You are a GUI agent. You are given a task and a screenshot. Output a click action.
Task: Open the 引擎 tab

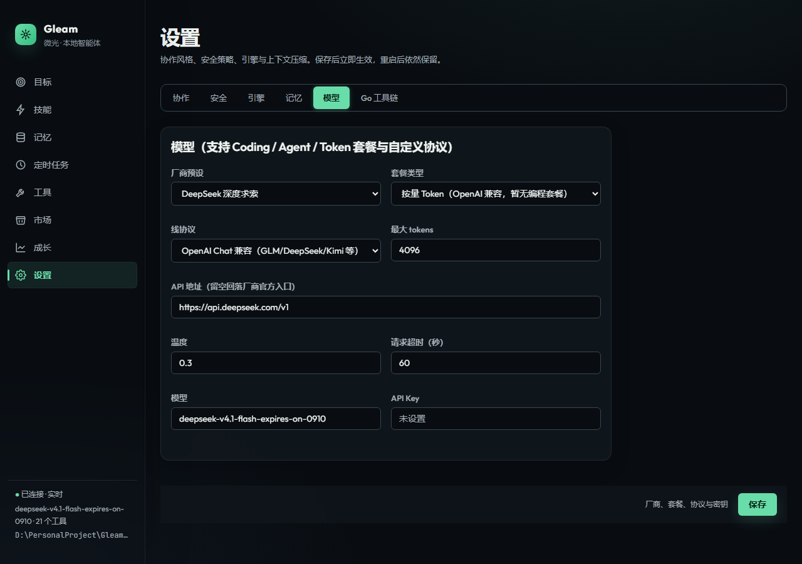coord(256,98)
